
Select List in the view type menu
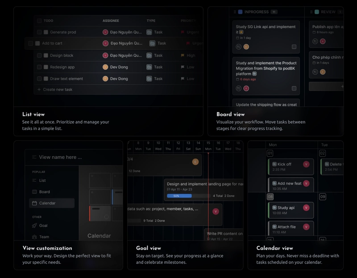[52, 180]
